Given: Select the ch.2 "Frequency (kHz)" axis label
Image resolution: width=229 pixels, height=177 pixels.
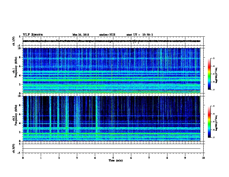Looking at the screenshot, I should 16,115.
